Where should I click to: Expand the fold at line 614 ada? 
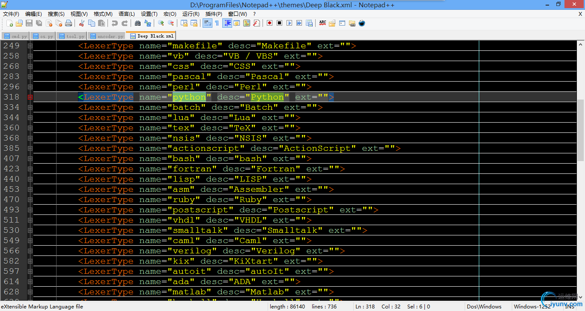(30, 282)
